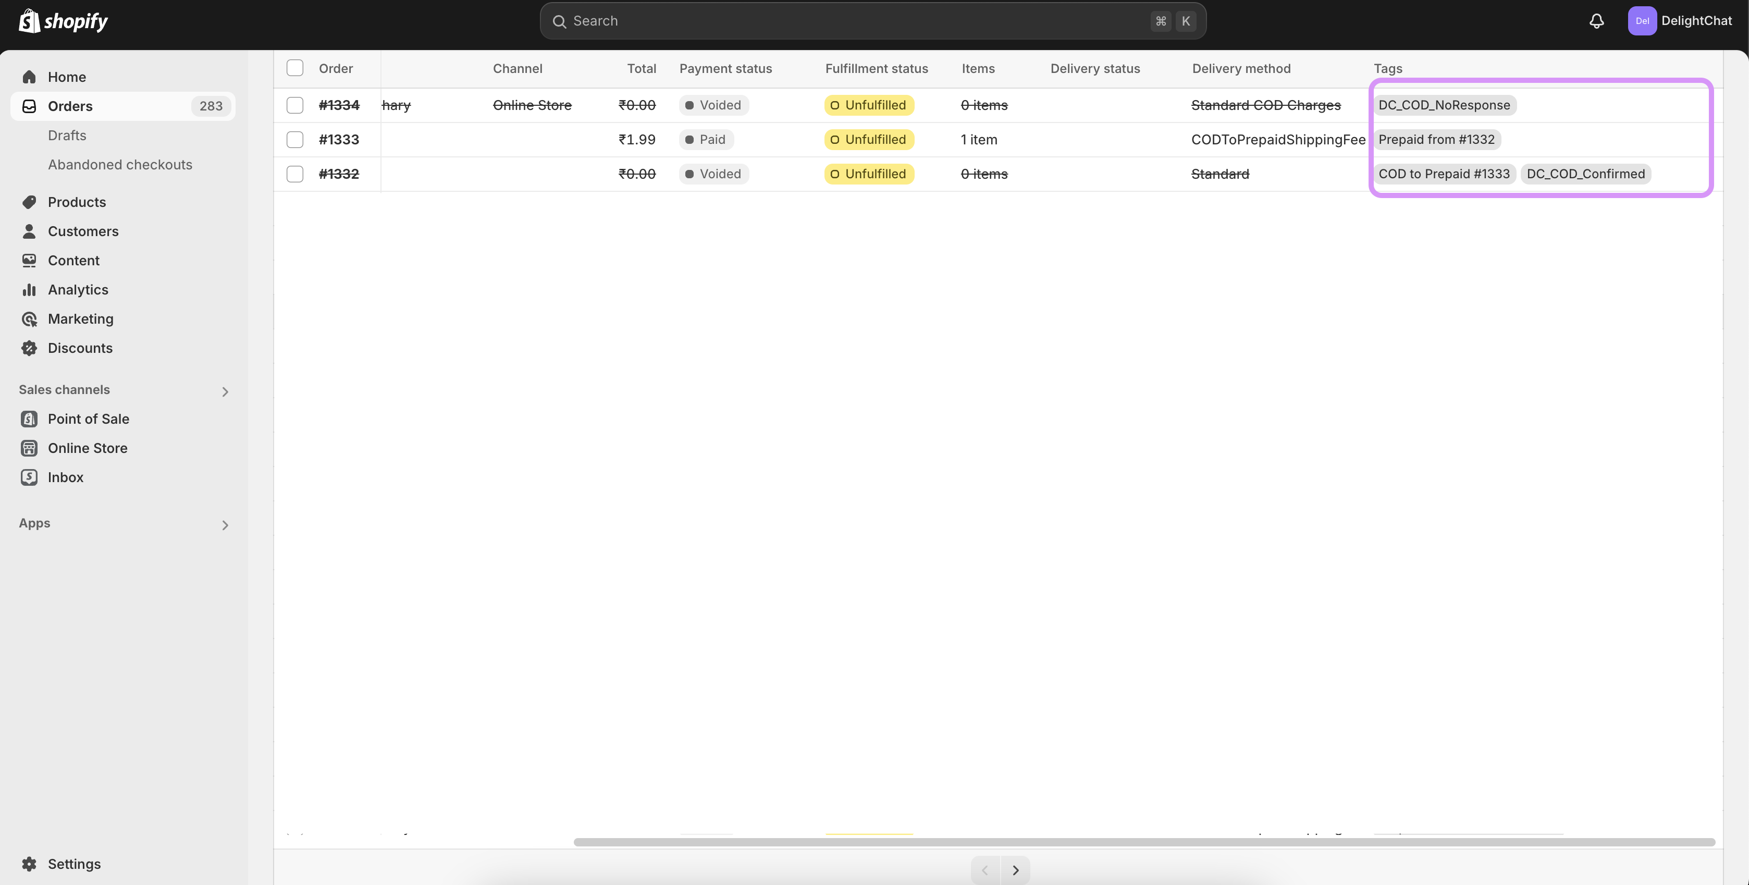Click Voided badge on order #1334
Image resolution: width=1749 pixels, height=885 pixels.
pyautogui.click(x=713, y=105)
